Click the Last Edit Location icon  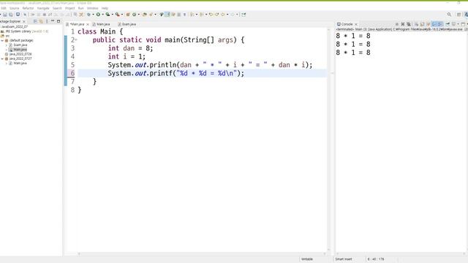[211, 15]
